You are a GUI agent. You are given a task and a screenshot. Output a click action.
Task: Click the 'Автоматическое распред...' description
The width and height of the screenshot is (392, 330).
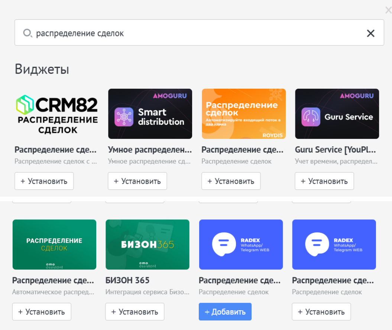click(x=53, y=292)
